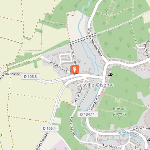Click the Rue du Biloir label
This screenshot has height=150, width=150.
[78, 95]
